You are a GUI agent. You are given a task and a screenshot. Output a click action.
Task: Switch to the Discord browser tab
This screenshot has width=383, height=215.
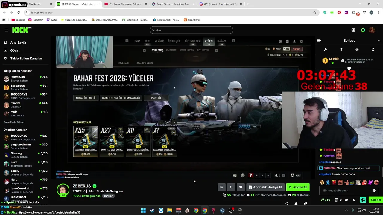click(x=220, y=4)
